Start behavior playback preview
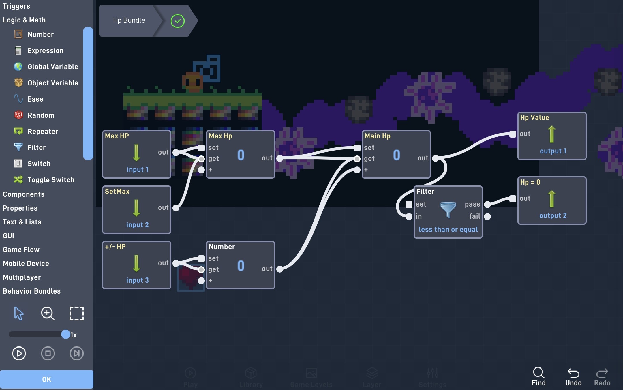 pyautogui.click(x=19, y=353)
